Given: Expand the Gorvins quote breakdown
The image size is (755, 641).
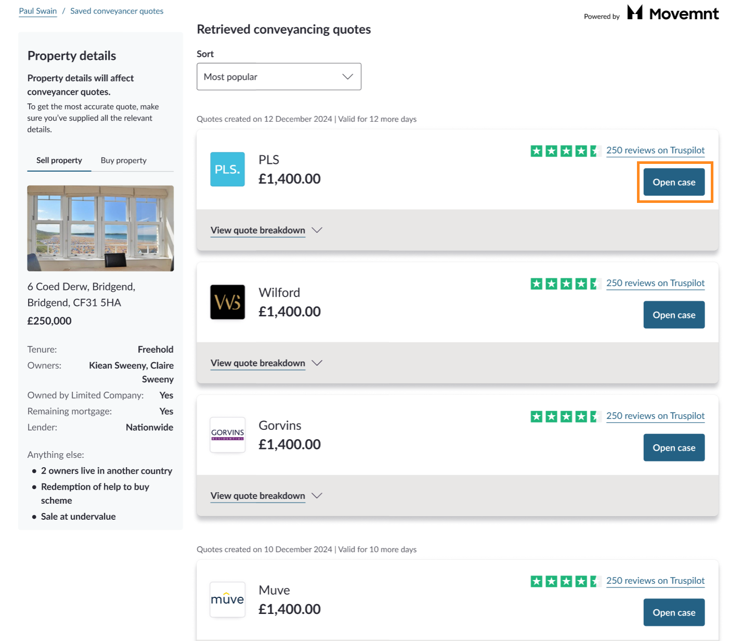Looking at the screenshot, I should coord(266,496).
